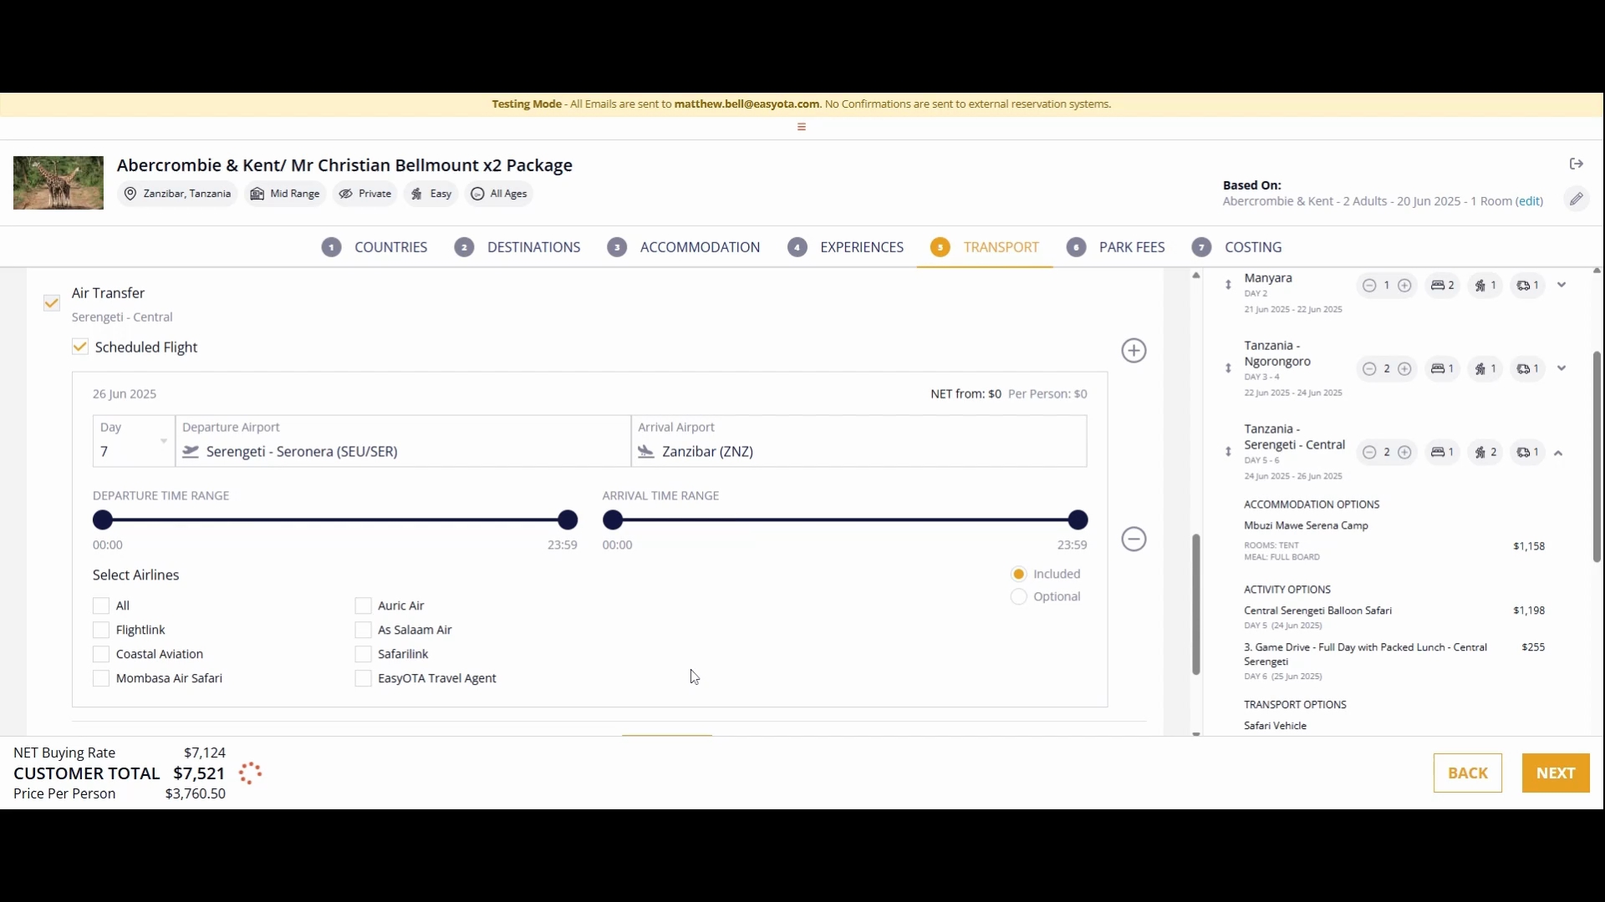Check the Safarilink checkbox
Viewport: 1605px width, 902px height.
pos(363,654)
